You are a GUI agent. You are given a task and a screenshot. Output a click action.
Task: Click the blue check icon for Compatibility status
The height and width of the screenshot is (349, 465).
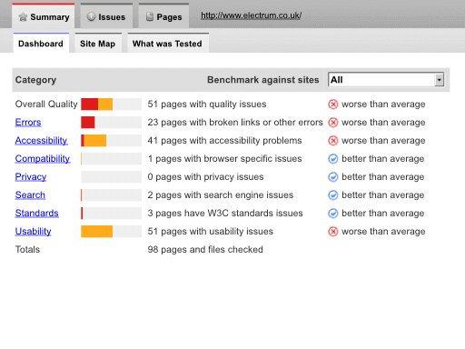[x=333, y=159]
